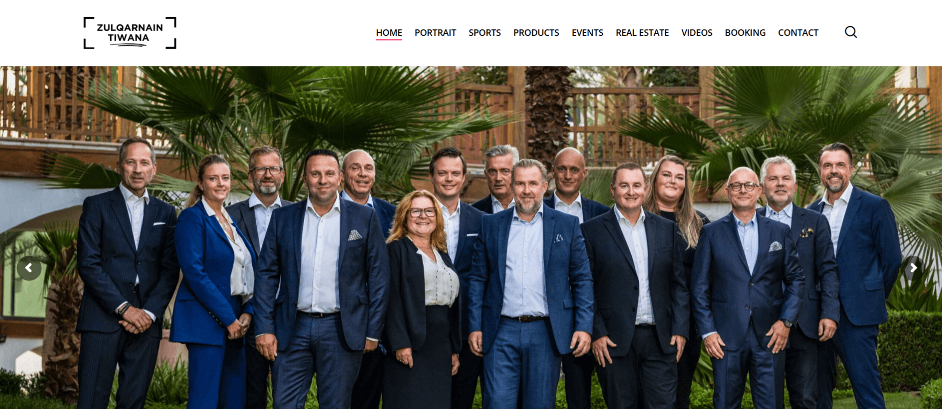Viewport: 942px width, 409px height.
Task: Navigate to the SPORTS page
Action: [484, 33]
